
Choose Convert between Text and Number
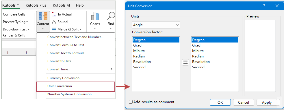coord(75,37)
